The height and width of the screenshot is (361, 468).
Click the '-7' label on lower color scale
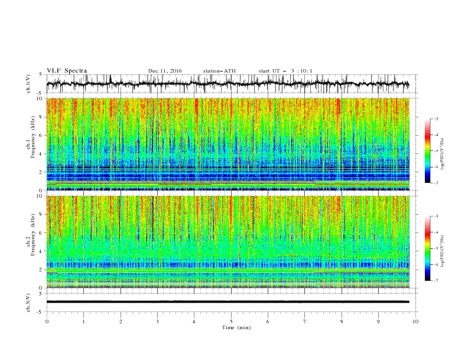click(x=435, y=280)
